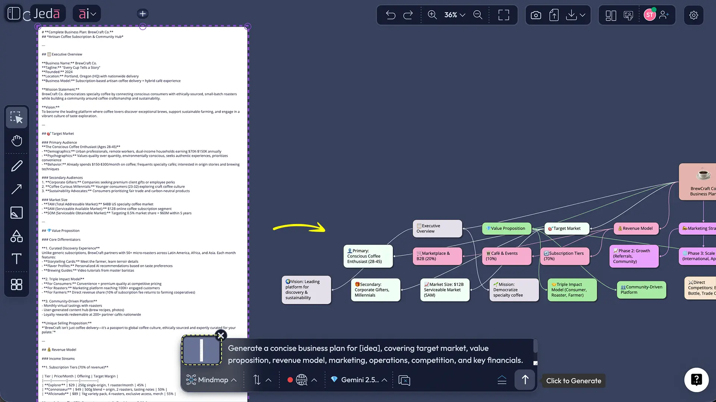Select the BrewCraft Co Business Plan root node

[x=698, y=182]
